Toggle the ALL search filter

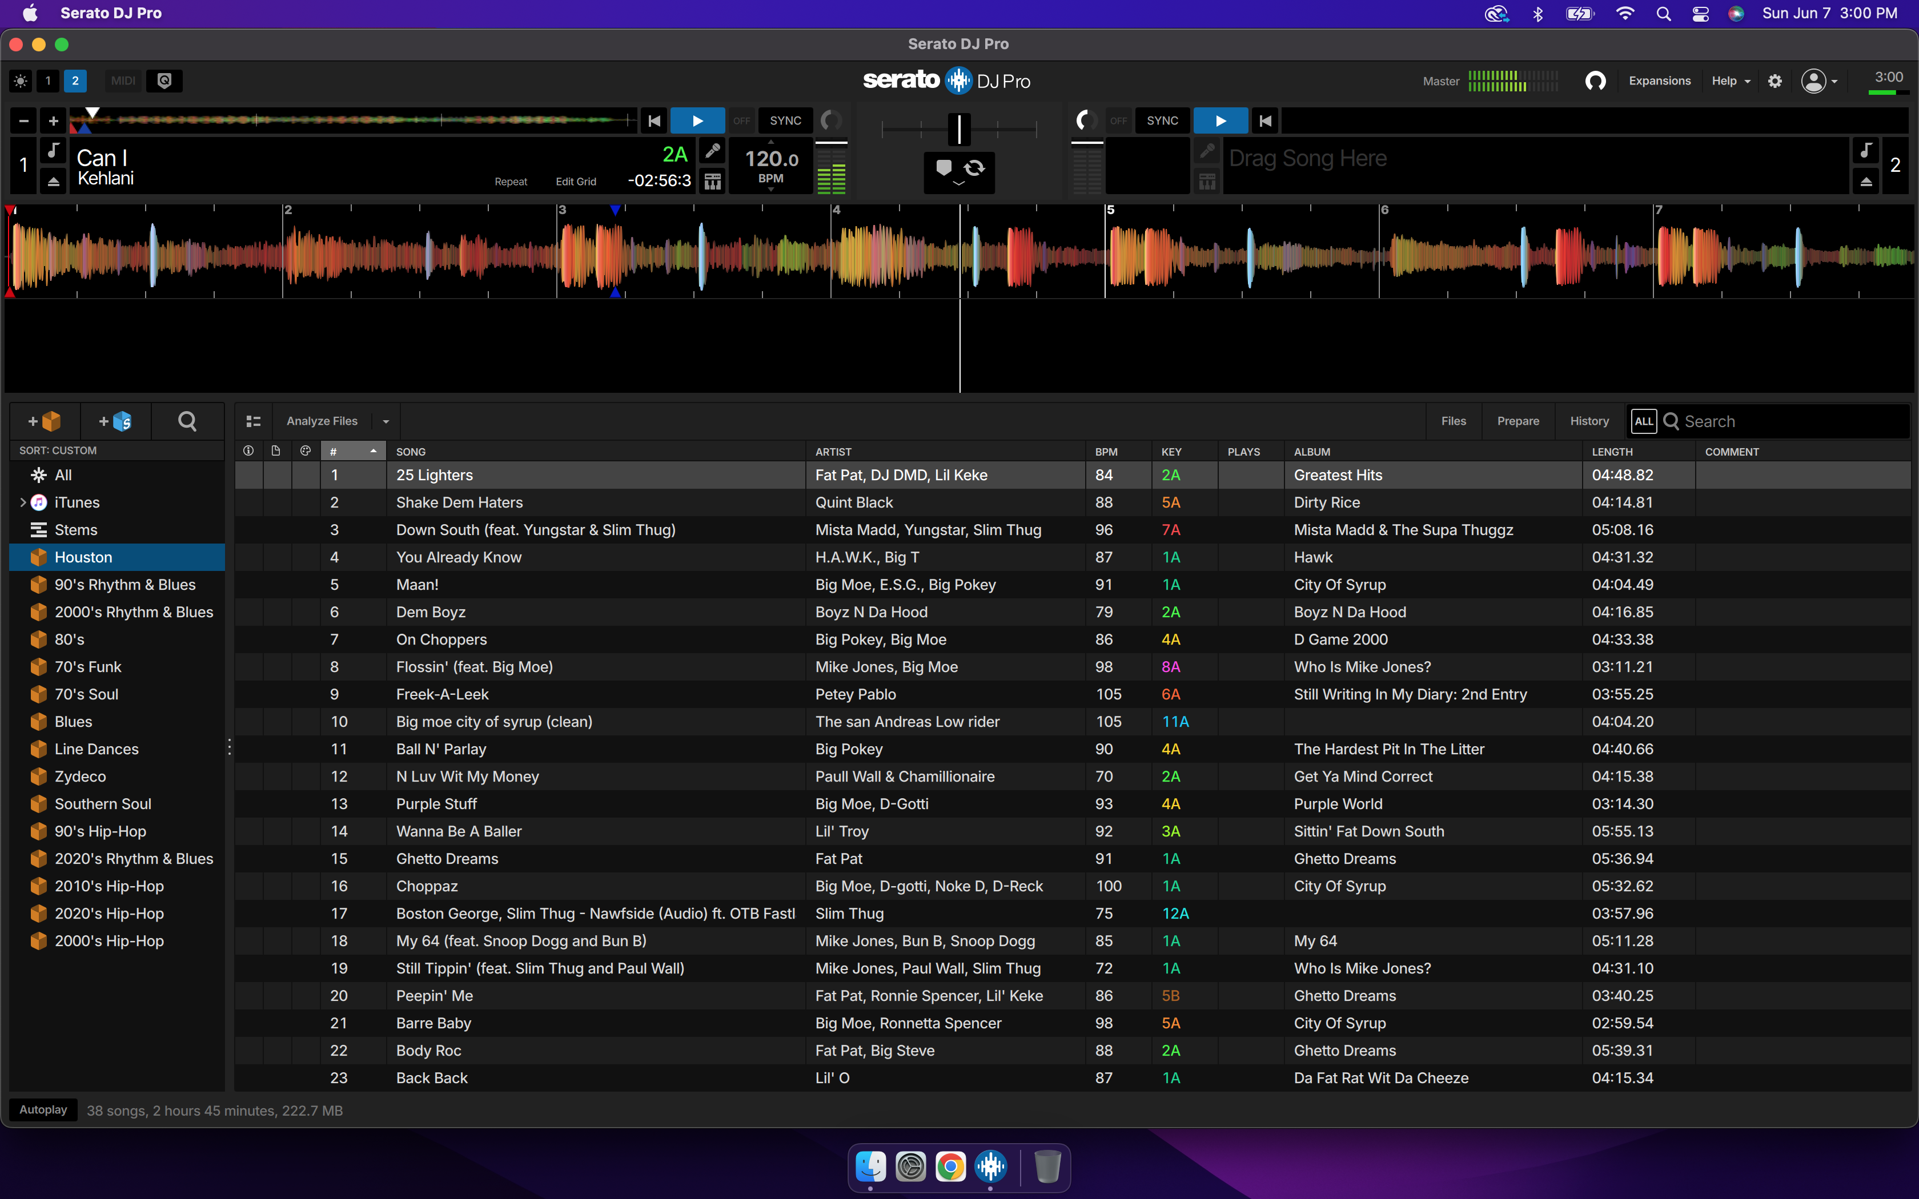[1644, 421]
